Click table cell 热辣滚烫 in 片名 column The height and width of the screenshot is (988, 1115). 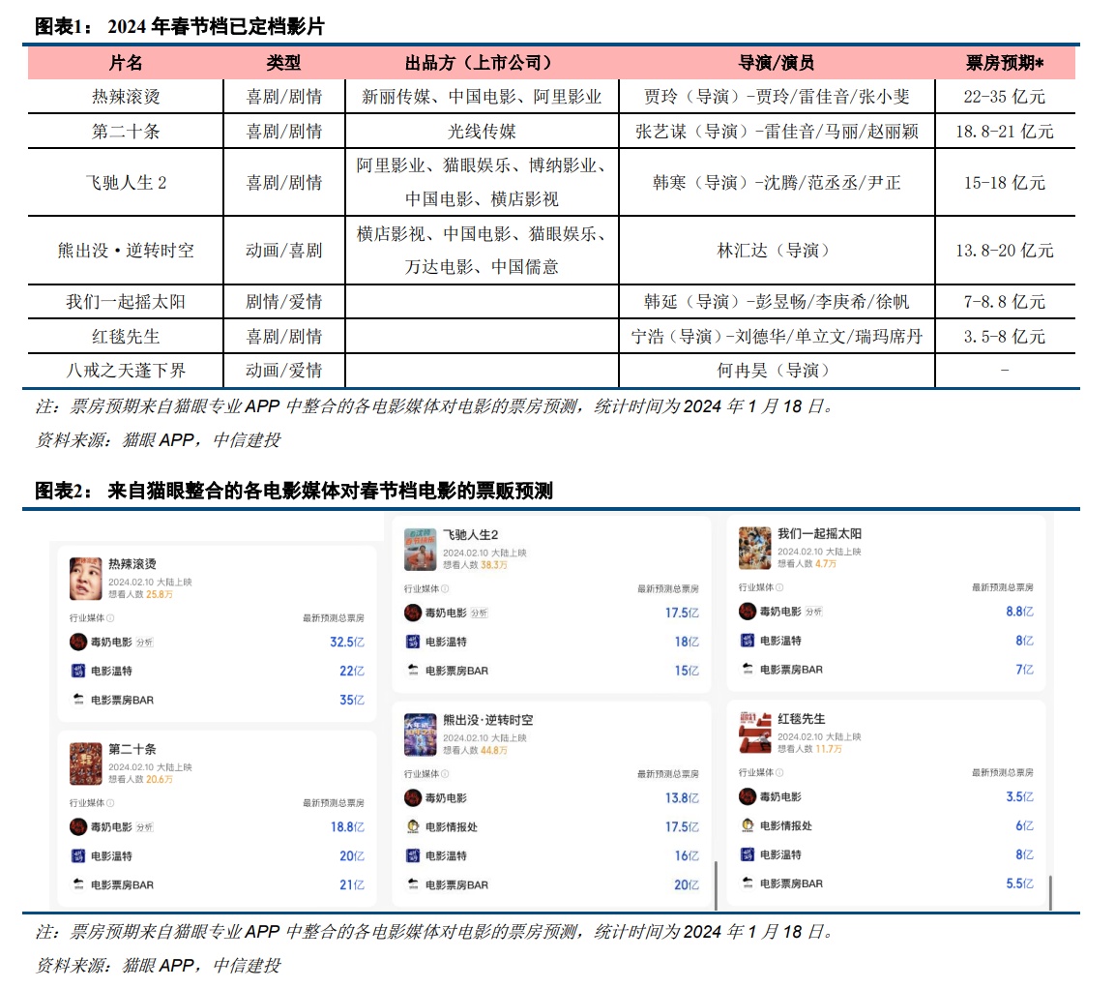pos(125,96)
